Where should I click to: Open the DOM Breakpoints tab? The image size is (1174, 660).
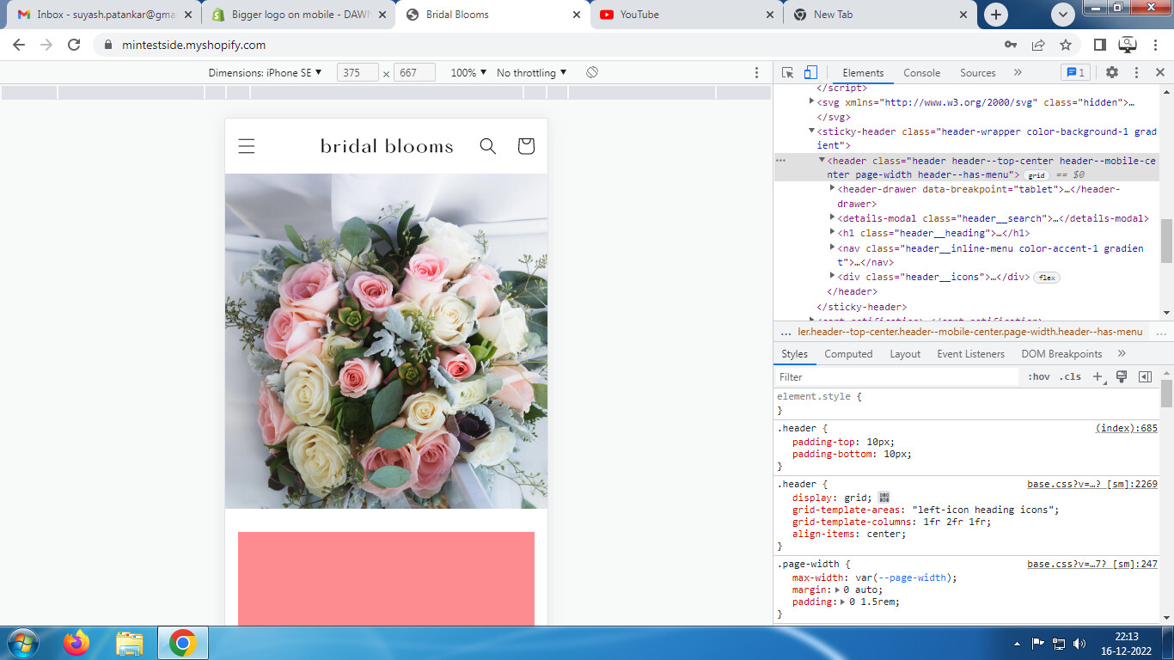(x=1061, y=354)
